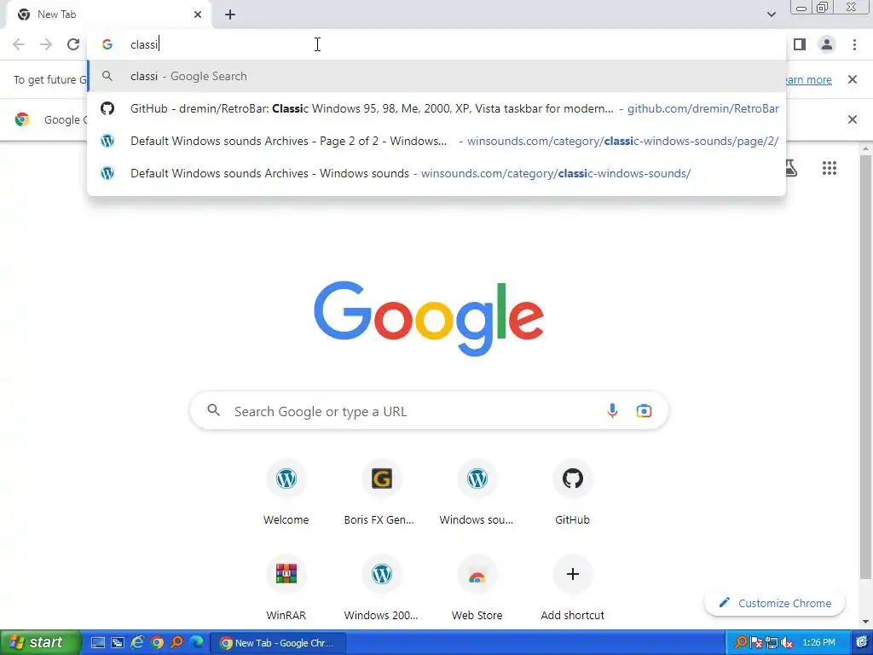
Task: Open the Windows 200... shortcut
Action: [x=381, y=588]
